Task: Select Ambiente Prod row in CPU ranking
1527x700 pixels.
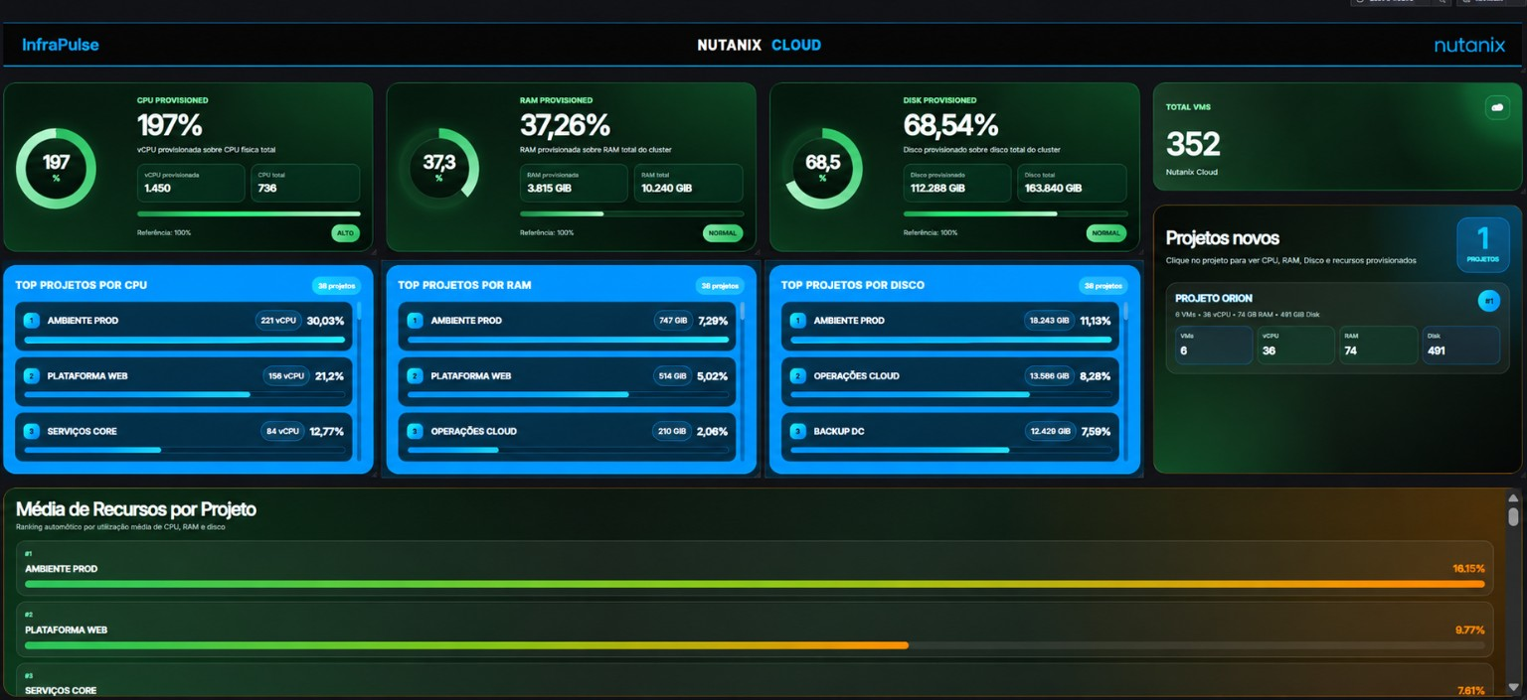Action: pos(184,327)
